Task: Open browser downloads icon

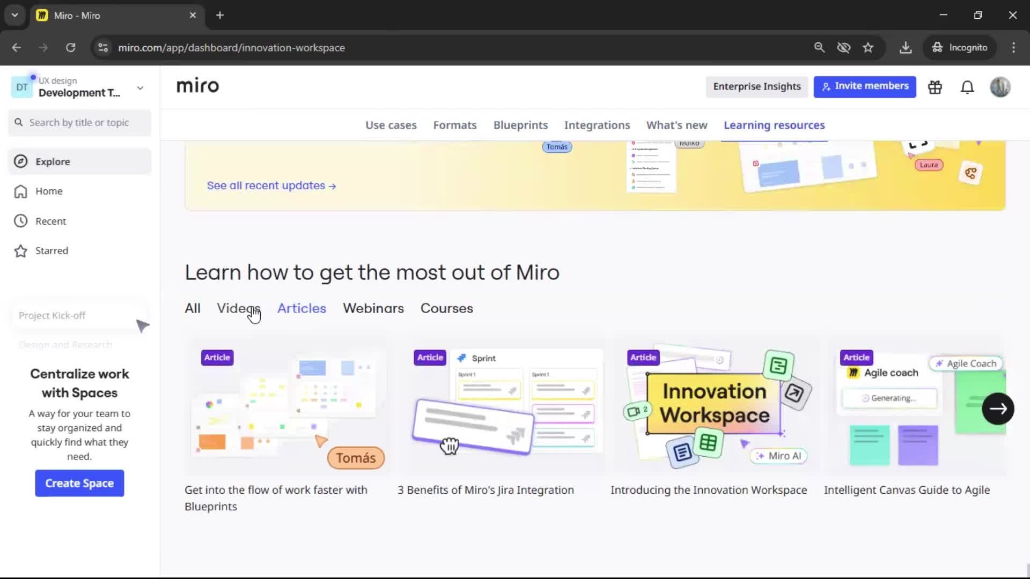Action: 906,48
